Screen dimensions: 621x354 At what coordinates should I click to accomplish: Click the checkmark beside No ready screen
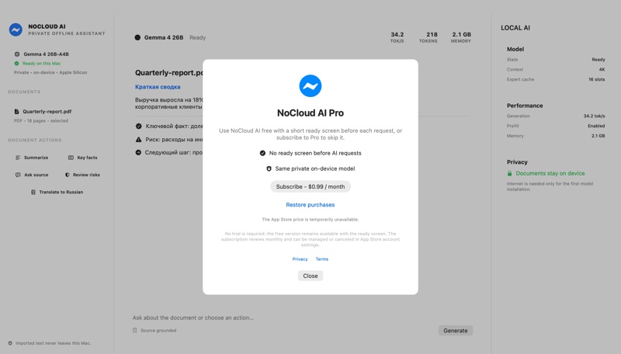262,153
